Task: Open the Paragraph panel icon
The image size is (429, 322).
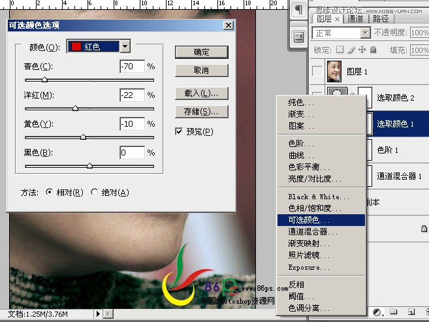Action: tap(298, 10)
